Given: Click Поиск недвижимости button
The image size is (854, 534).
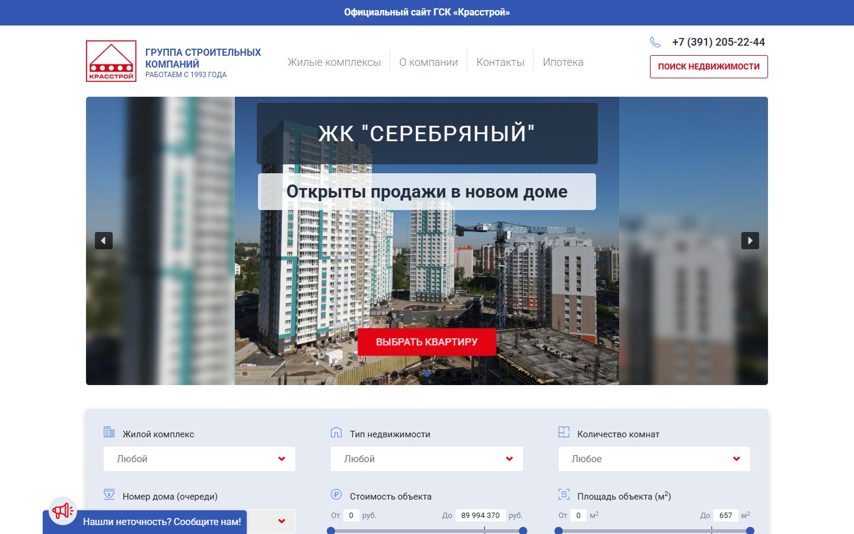Looking at the screenshot, I should coord(709,66).
